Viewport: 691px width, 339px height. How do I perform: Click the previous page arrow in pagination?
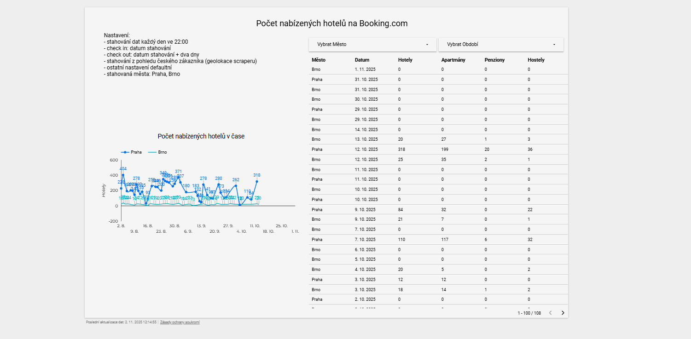pyautogui.click(x=550, y=313)
